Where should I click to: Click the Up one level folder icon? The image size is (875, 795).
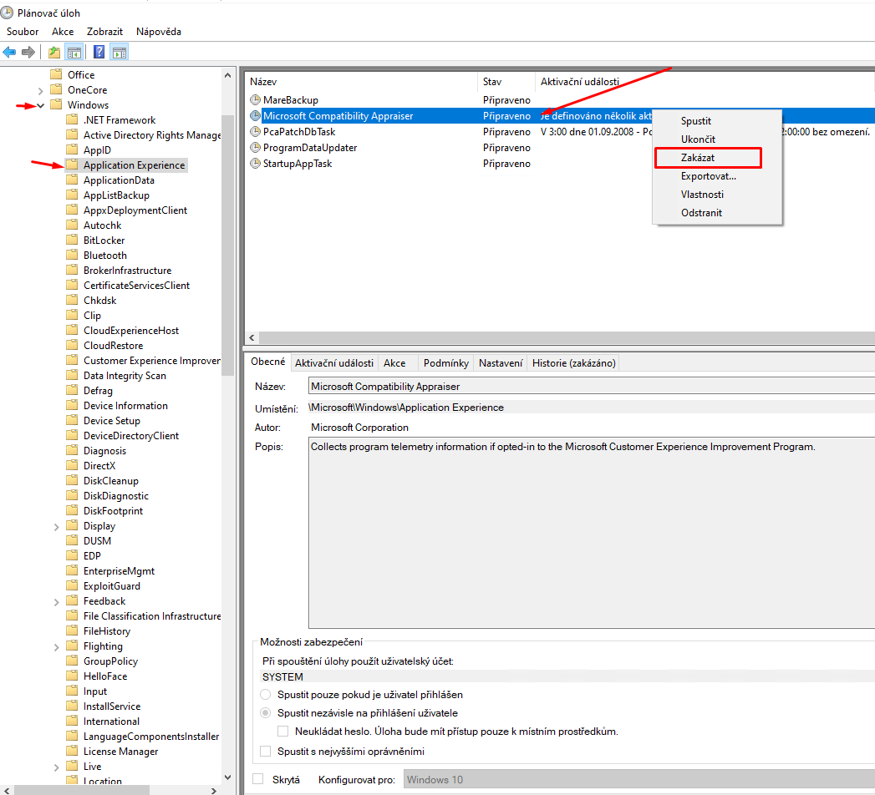54,53
